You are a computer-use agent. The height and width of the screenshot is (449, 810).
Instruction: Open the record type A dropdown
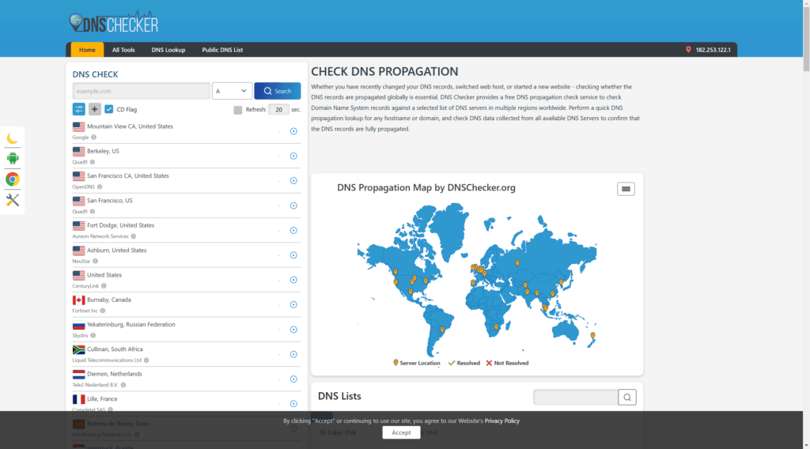click(x=232, y=91)
